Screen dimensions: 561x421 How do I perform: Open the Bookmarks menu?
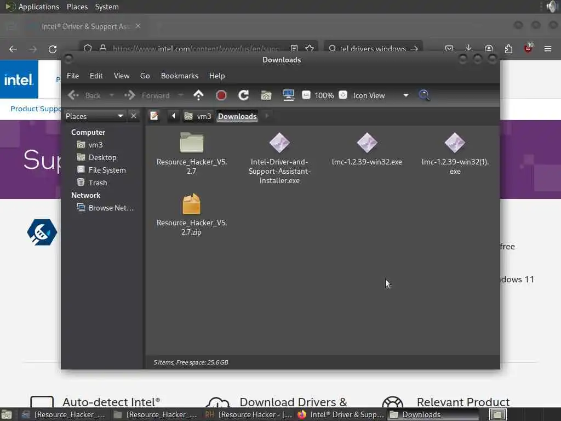180,76
